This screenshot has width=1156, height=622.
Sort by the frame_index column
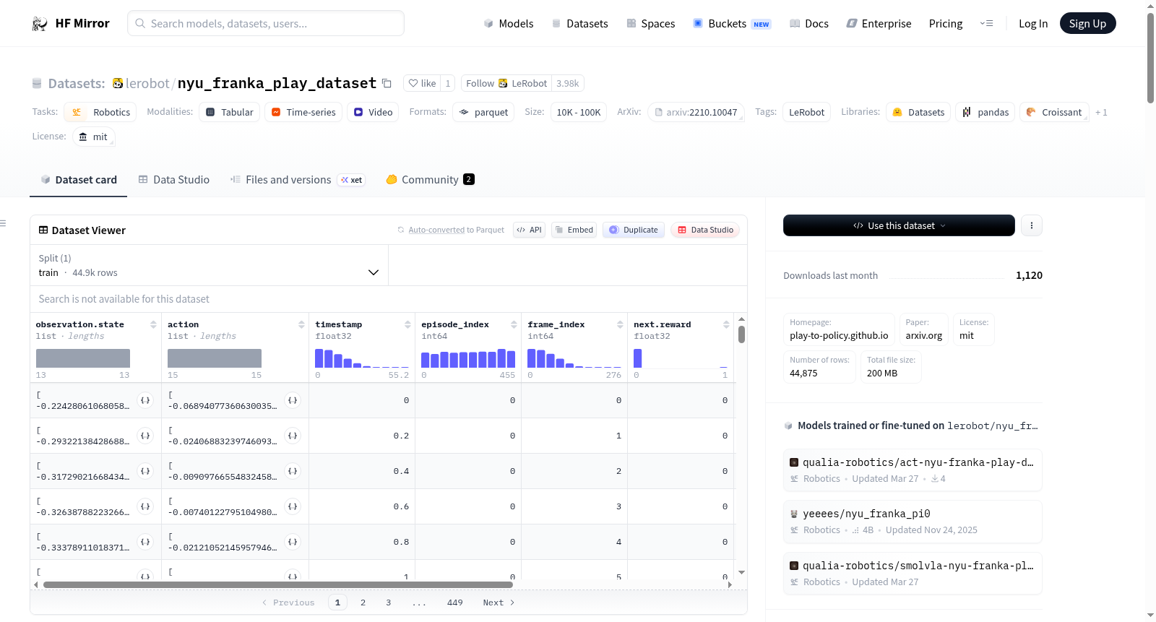click(x=620, y=325)
